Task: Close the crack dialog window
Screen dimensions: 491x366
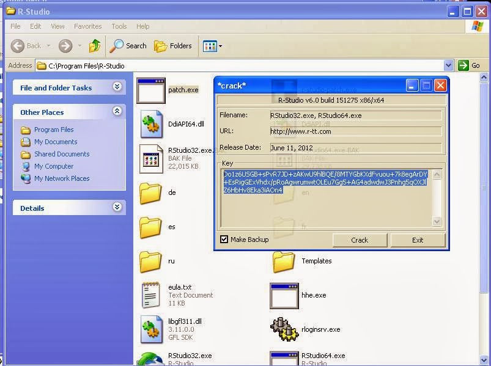Action: [x=440, y=86]
